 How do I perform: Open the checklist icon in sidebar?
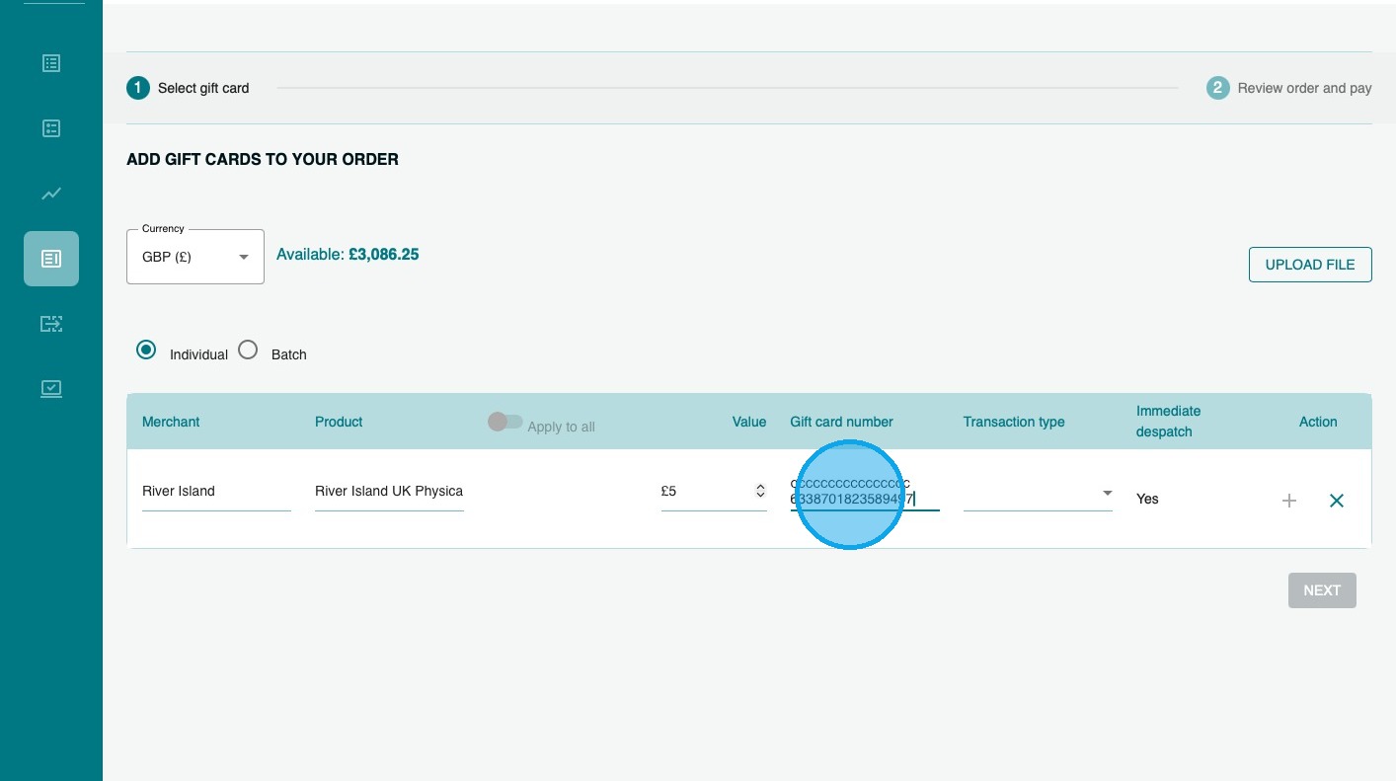[x=51, y=128]
